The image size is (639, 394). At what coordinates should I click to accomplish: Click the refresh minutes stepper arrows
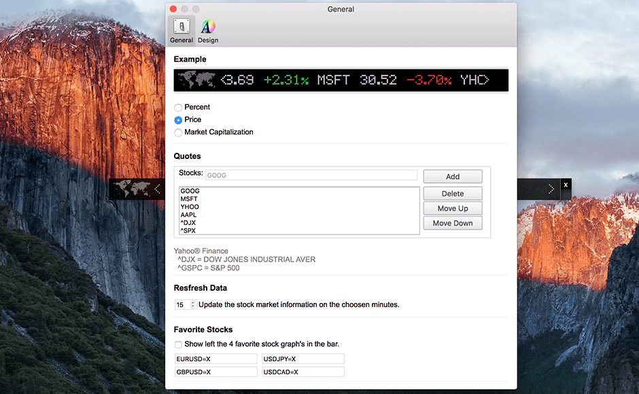(x=193, y=304)
